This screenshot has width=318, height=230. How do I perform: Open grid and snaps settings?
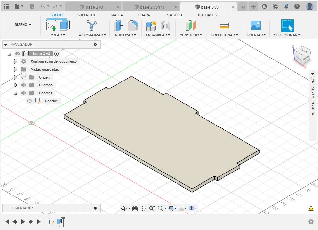181,208
